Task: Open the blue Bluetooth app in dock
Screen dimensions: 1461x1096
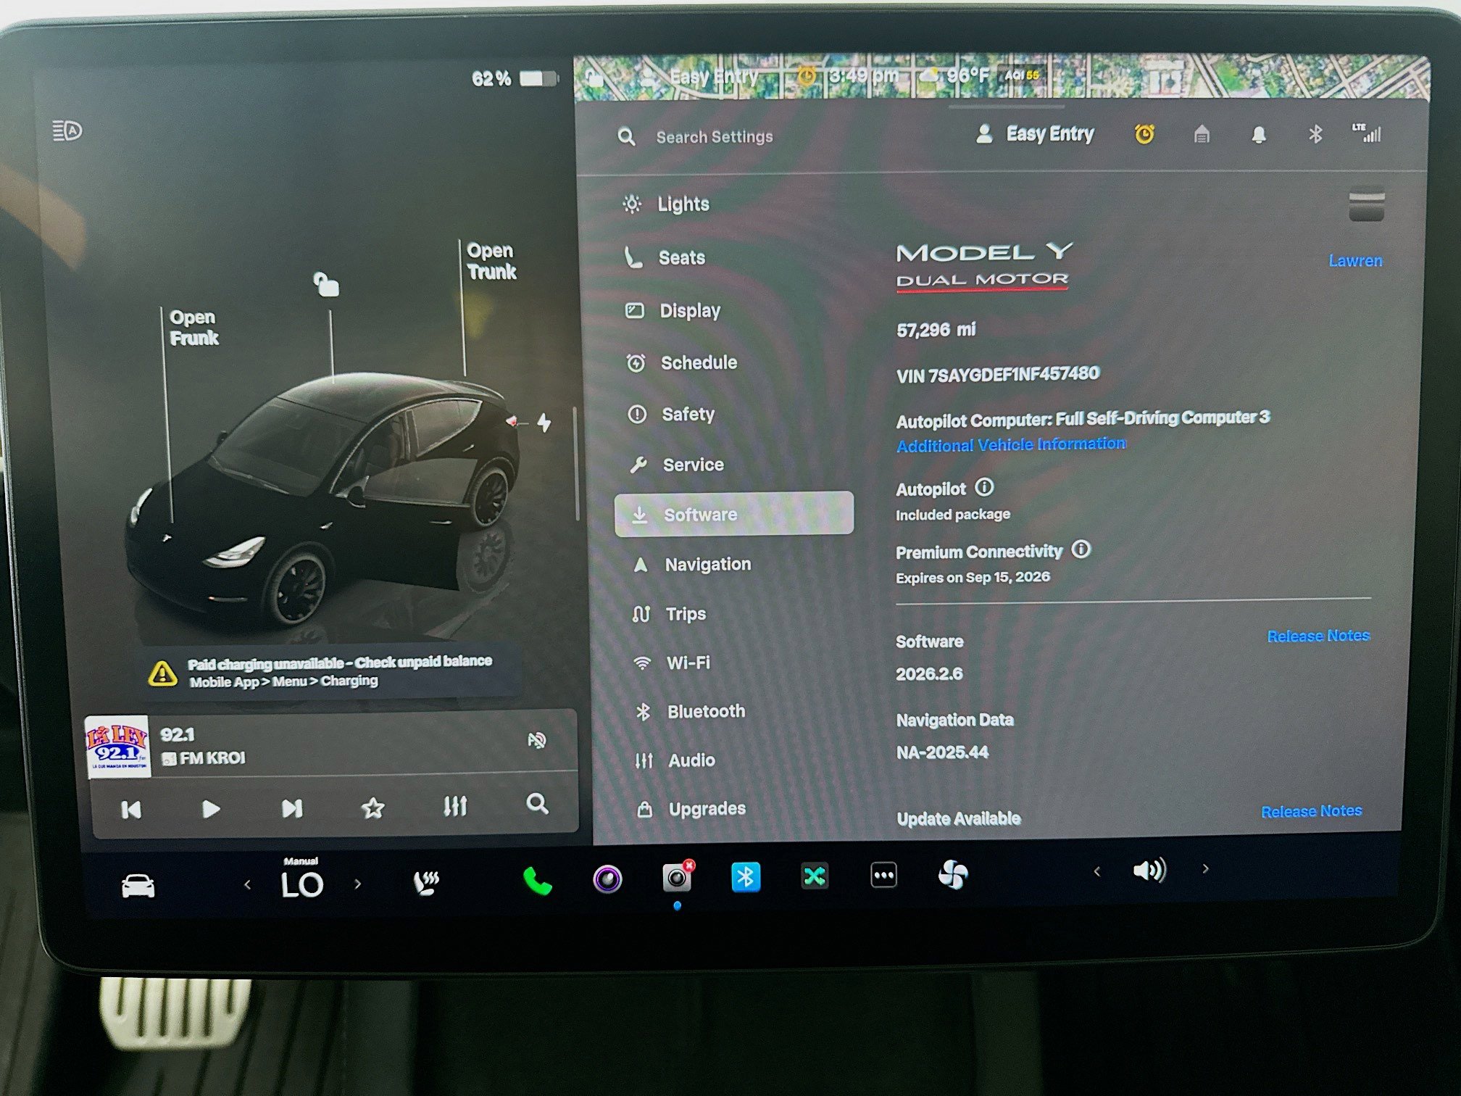Action: click(x=746, y=876)
